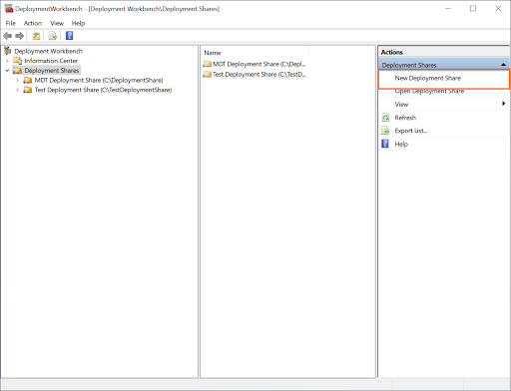Click the DeploymentWorkbench title bar app icon
Screen dimensions: 511x391
click(9, 9)
